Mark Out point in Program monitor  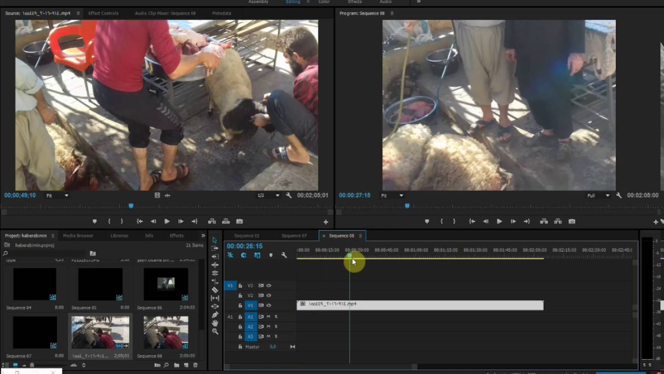(x=454, y=221)
